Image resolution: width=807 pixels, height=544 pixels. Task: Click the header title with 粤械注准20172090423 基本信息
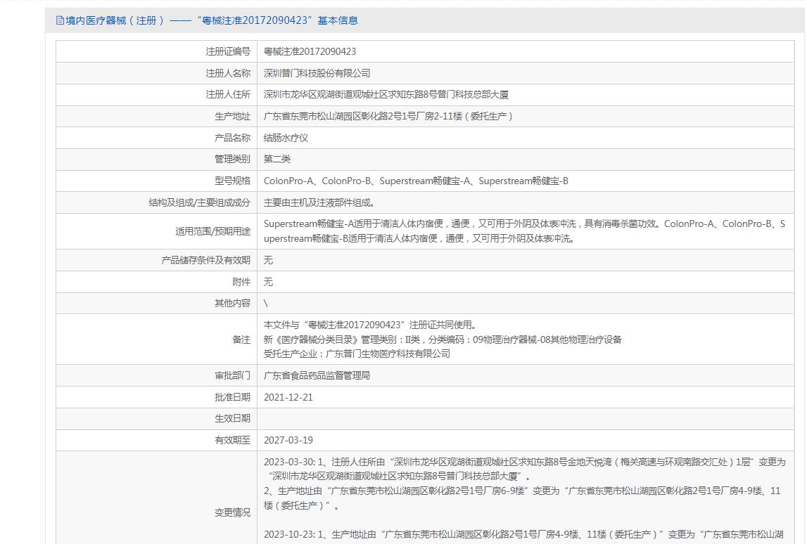tap(211, 21)
